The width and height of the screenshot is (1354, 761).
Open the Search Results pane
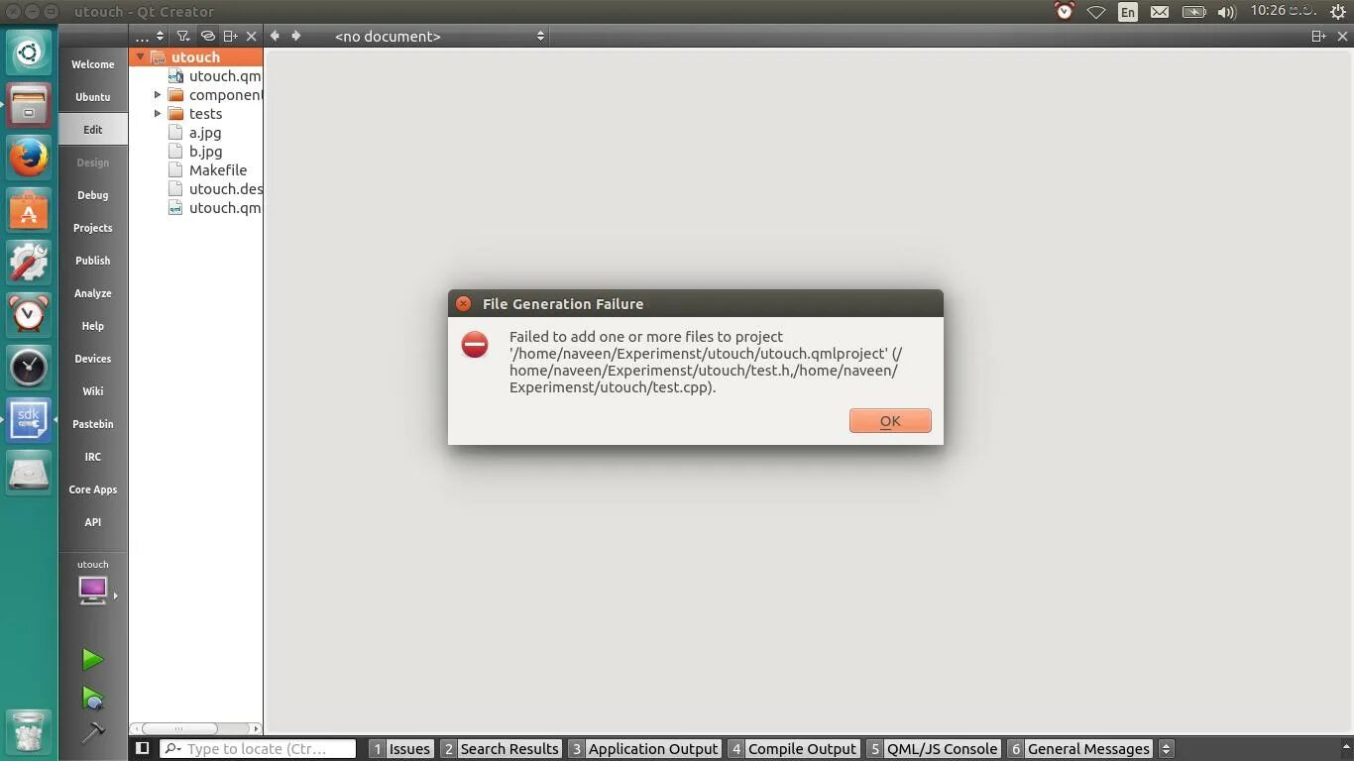click(x=501, y=749)
